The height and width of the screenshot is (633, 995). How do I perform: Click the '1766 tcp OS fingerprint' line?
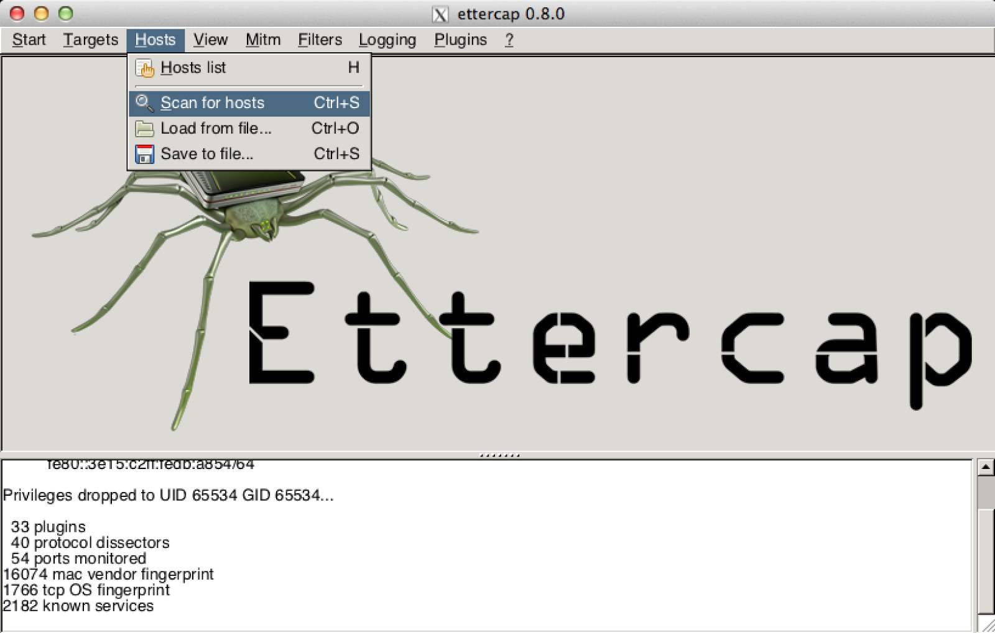click(x=86, y=590)
